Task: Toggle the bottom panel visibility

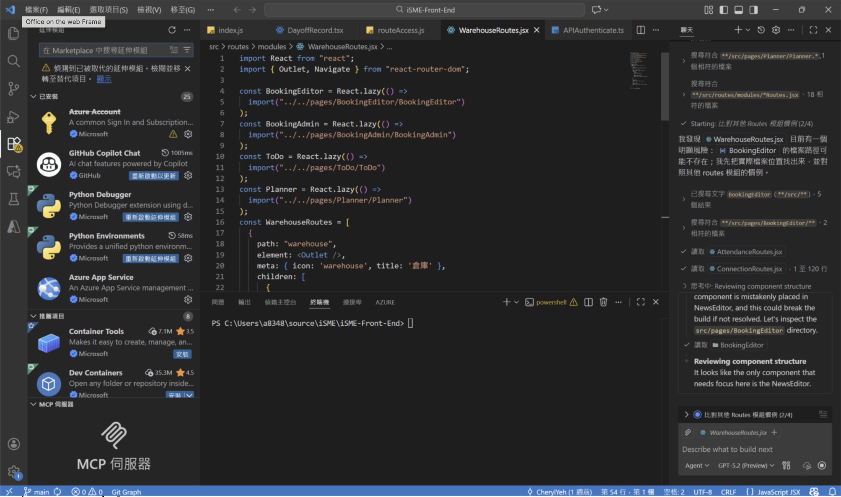Action: pos(739,10)
